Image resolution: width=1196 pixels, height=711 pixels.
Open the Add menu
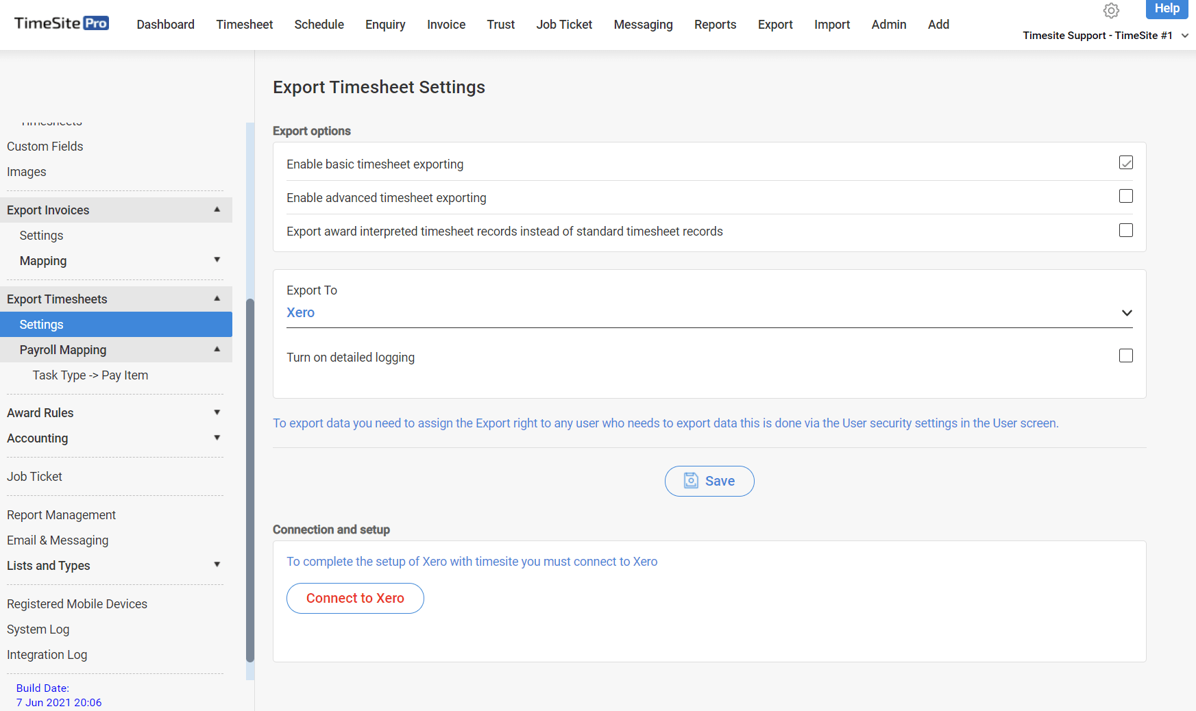(938, 25)
